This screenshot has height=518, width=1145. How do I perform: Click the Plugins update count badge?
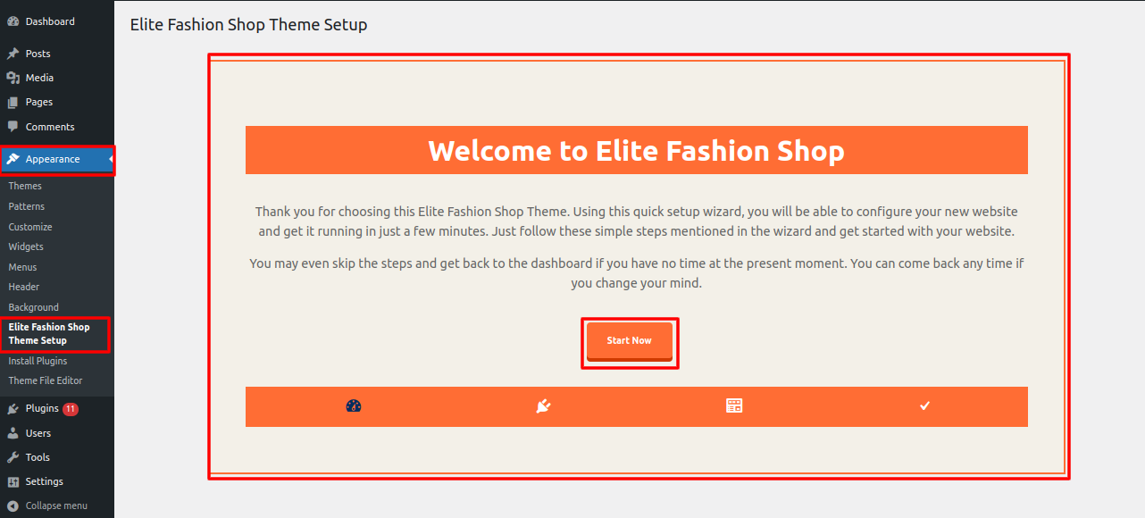[71, 409]
